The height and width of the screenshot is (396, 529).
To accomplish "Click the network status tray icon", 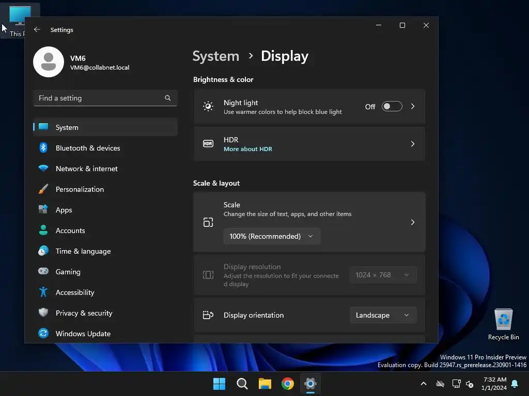I will [x=457, y=384].
